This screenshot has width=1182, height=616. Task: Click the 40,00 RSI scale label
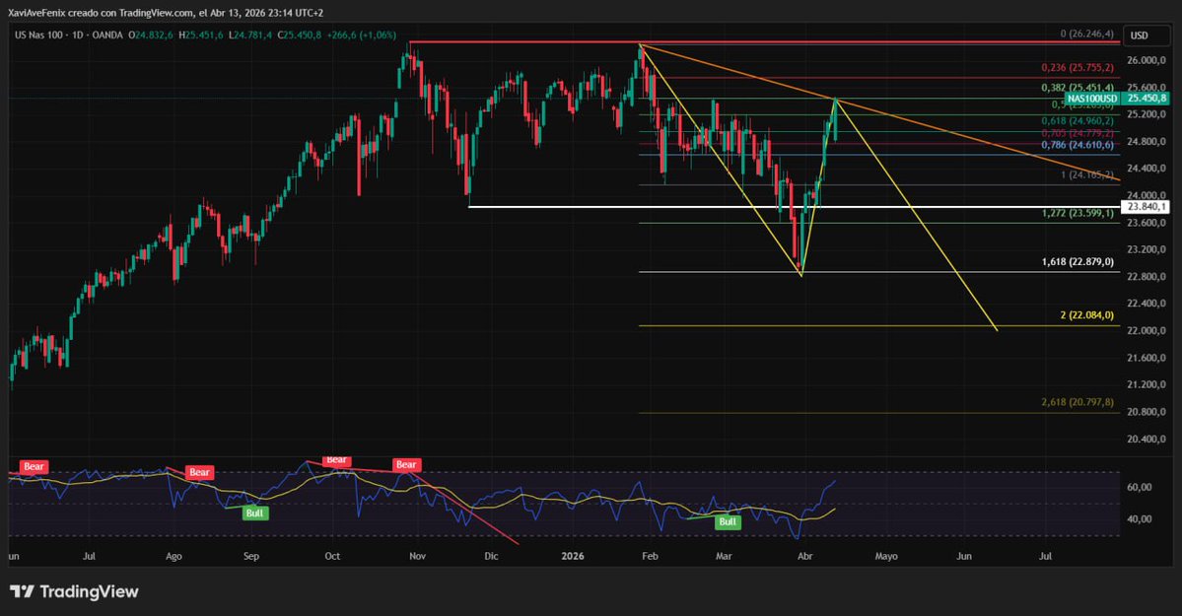coord(1139,518)
